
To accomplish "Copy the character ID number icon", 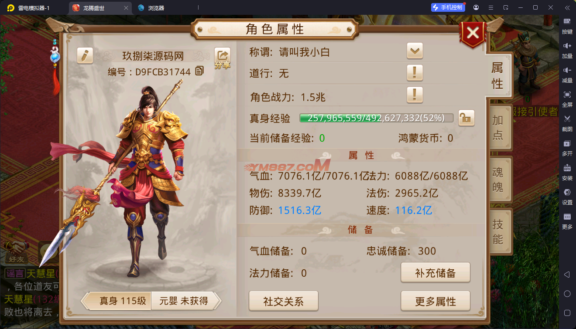I will coord(199,71).
